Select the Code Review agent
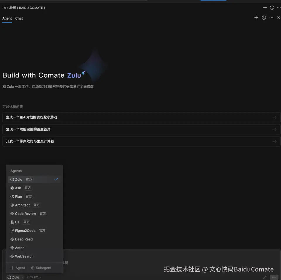This screenshot has width=281, height=280. (x=35, y=214)
